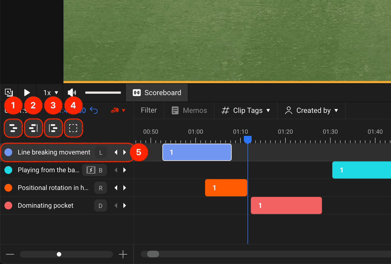This screenshot has height=264, width=391.
Task: Click the D hotkey badge
Action: (101, 205)
